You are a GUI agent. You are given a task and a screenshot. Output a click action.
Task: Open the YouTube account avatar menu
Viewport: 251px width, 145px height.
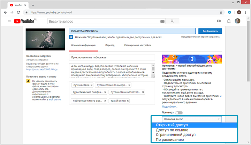(x=237, y=21)
